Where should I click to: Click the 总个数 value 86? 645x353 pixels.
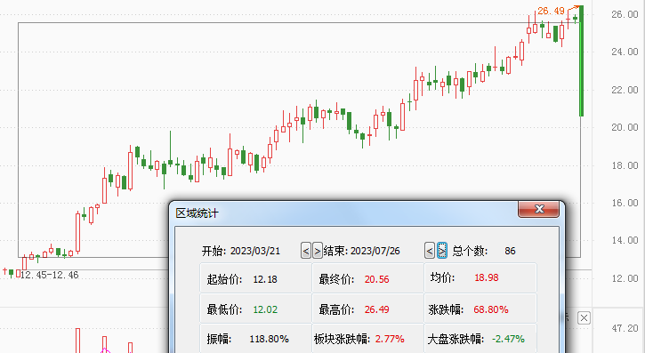pyautogui.click(x=510, y=251)
